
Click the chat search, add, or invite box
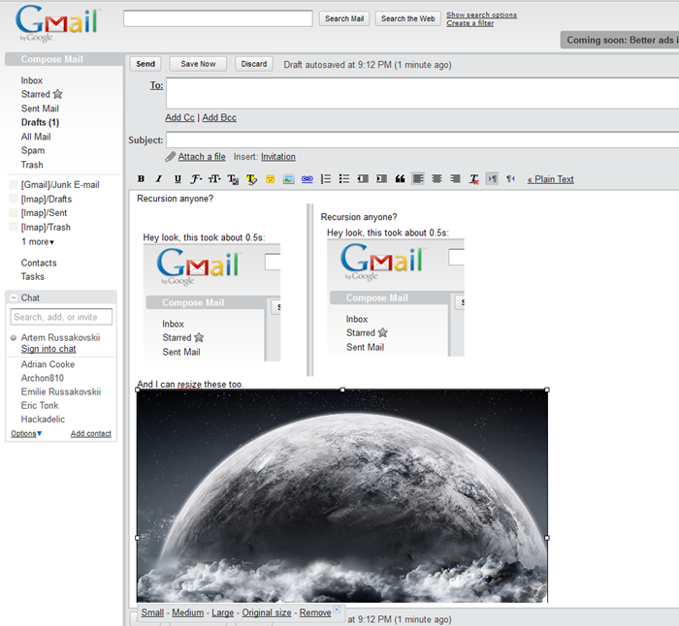click(x=61, y=317)
